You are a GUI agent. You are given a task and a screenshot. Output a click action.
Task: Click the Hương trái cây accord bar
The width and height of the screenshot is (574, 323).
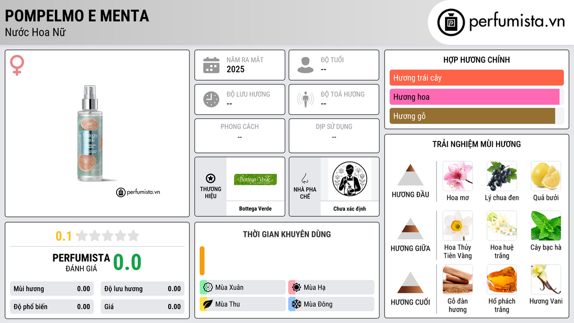coord(476,77)
